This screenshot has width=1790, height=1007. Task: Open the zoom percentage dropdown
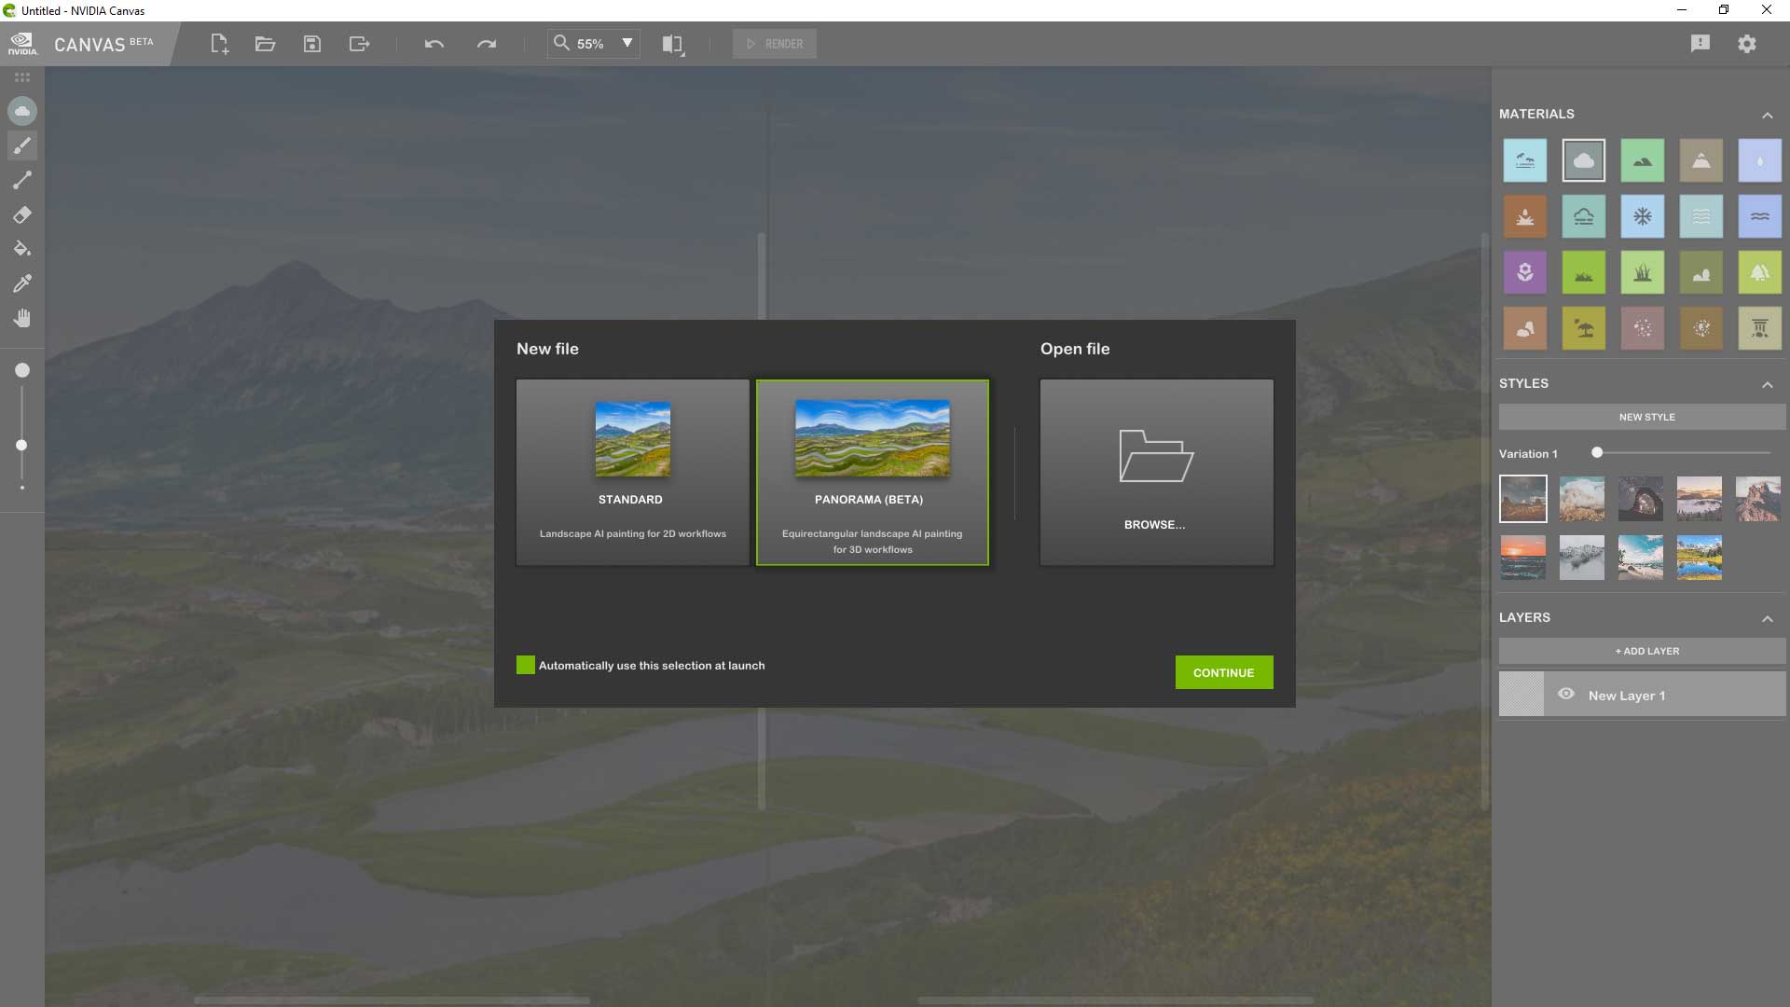coord(627,43)
